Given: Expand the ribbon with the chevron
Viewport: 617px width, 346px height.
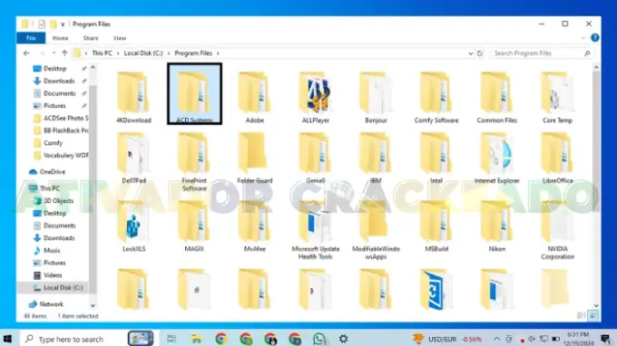Looking at the screenshot, I should (583, 38).
